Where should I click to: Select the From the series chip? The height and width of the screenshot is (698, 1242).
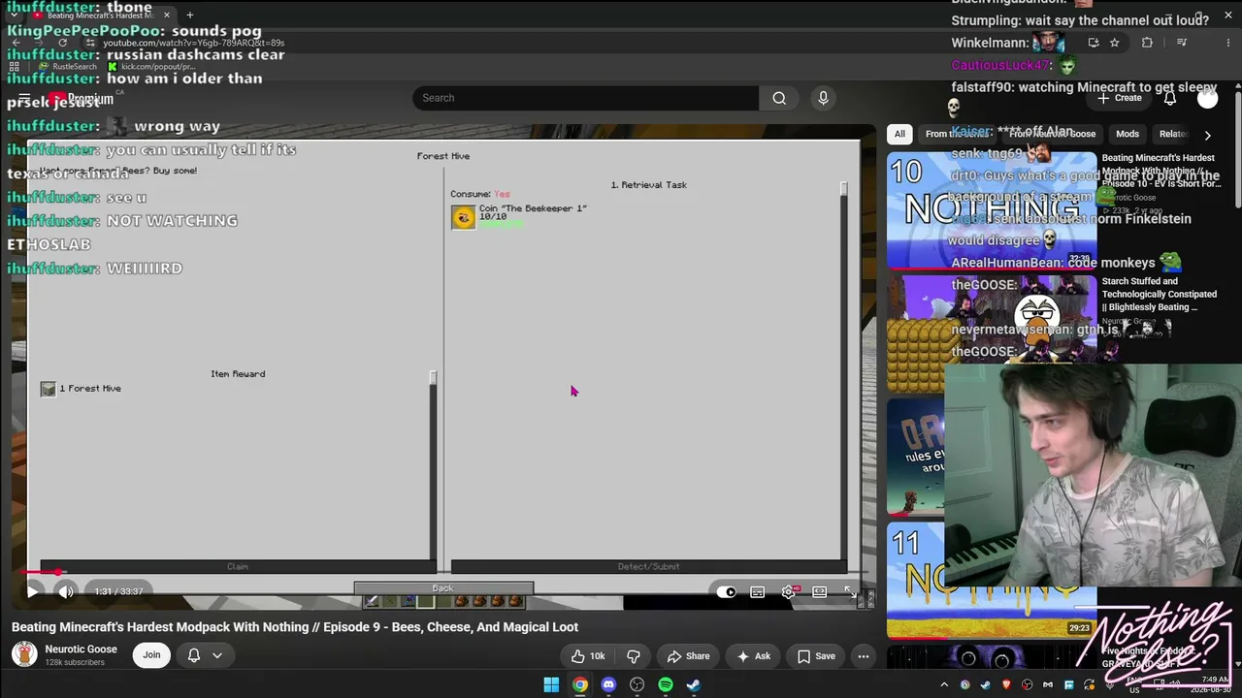956,134
